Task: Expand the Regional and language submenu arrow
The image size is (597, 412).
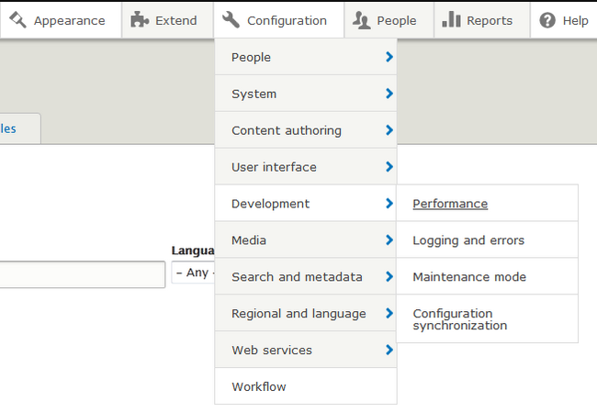Action: point(389,314)
